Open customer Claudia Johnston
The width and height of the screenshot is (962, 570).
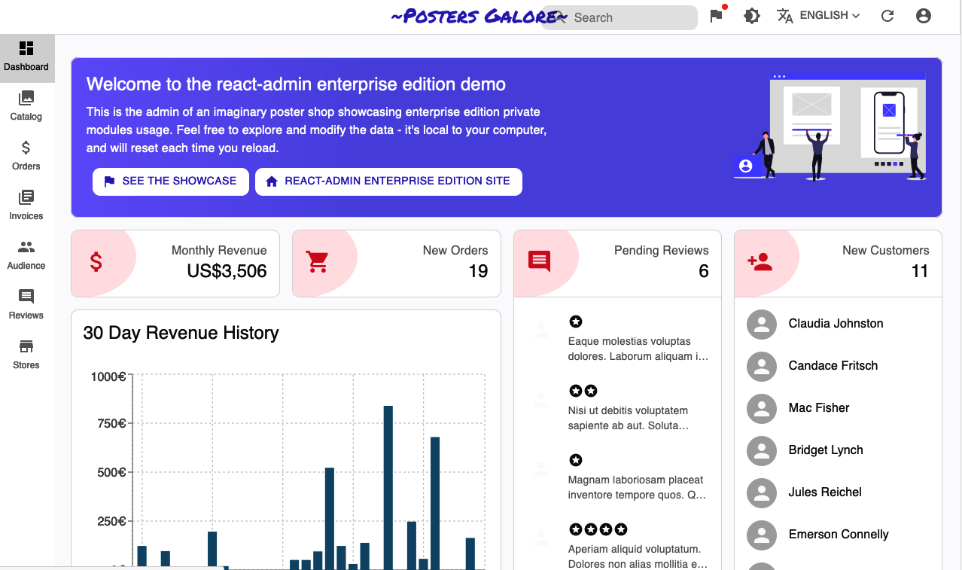(838, 324)
